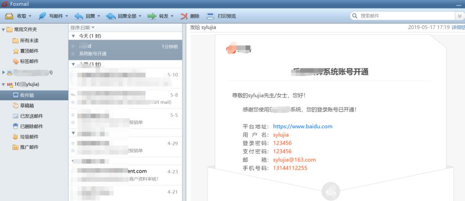Screen dimensions: 465x201
Task: Open the 写邮件 dropdown arrow
Action: coord(67,16)
